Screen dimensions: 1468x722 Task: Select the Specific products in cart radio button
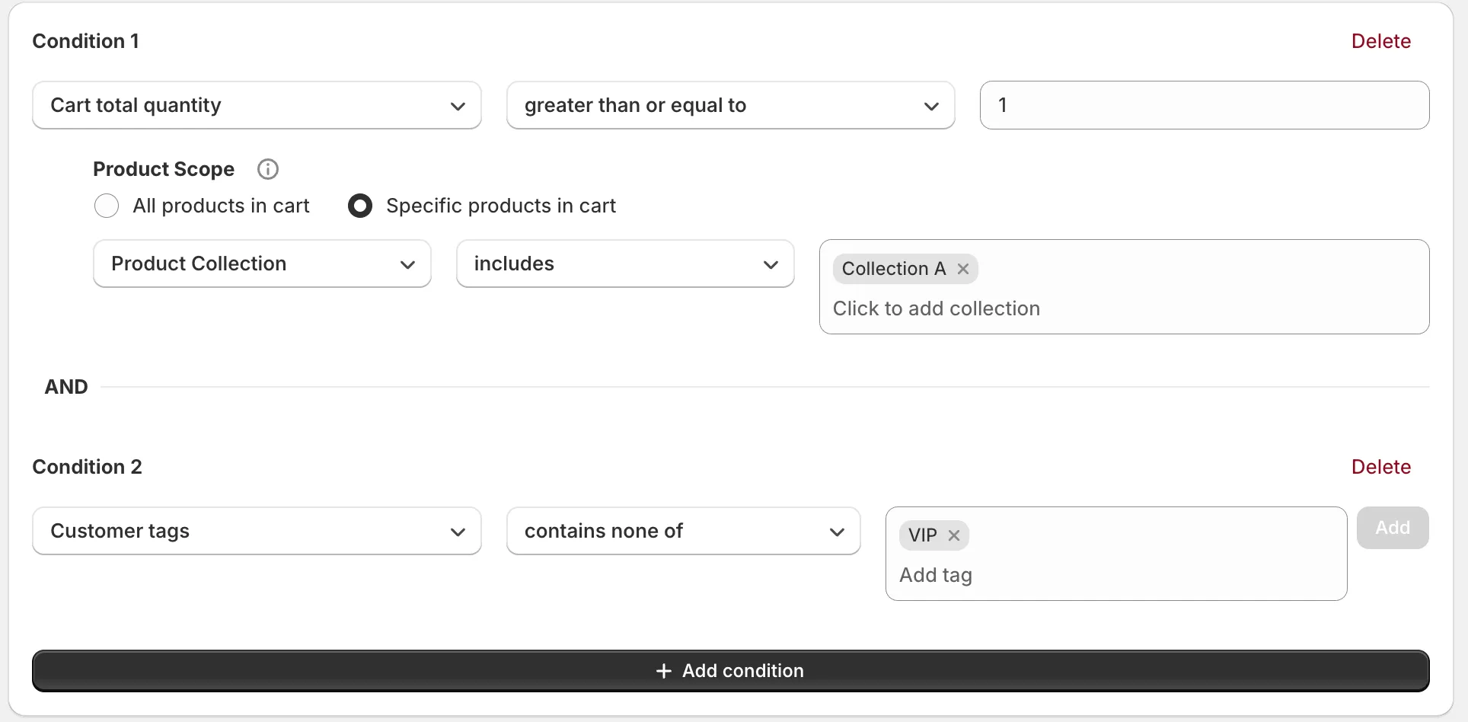[x=359, y=206]
